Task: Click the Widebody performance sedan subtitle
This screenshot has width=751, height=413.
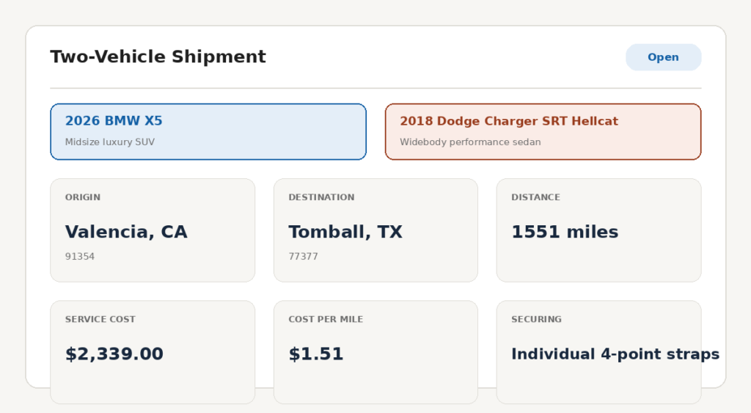Action: coord(470,142)
